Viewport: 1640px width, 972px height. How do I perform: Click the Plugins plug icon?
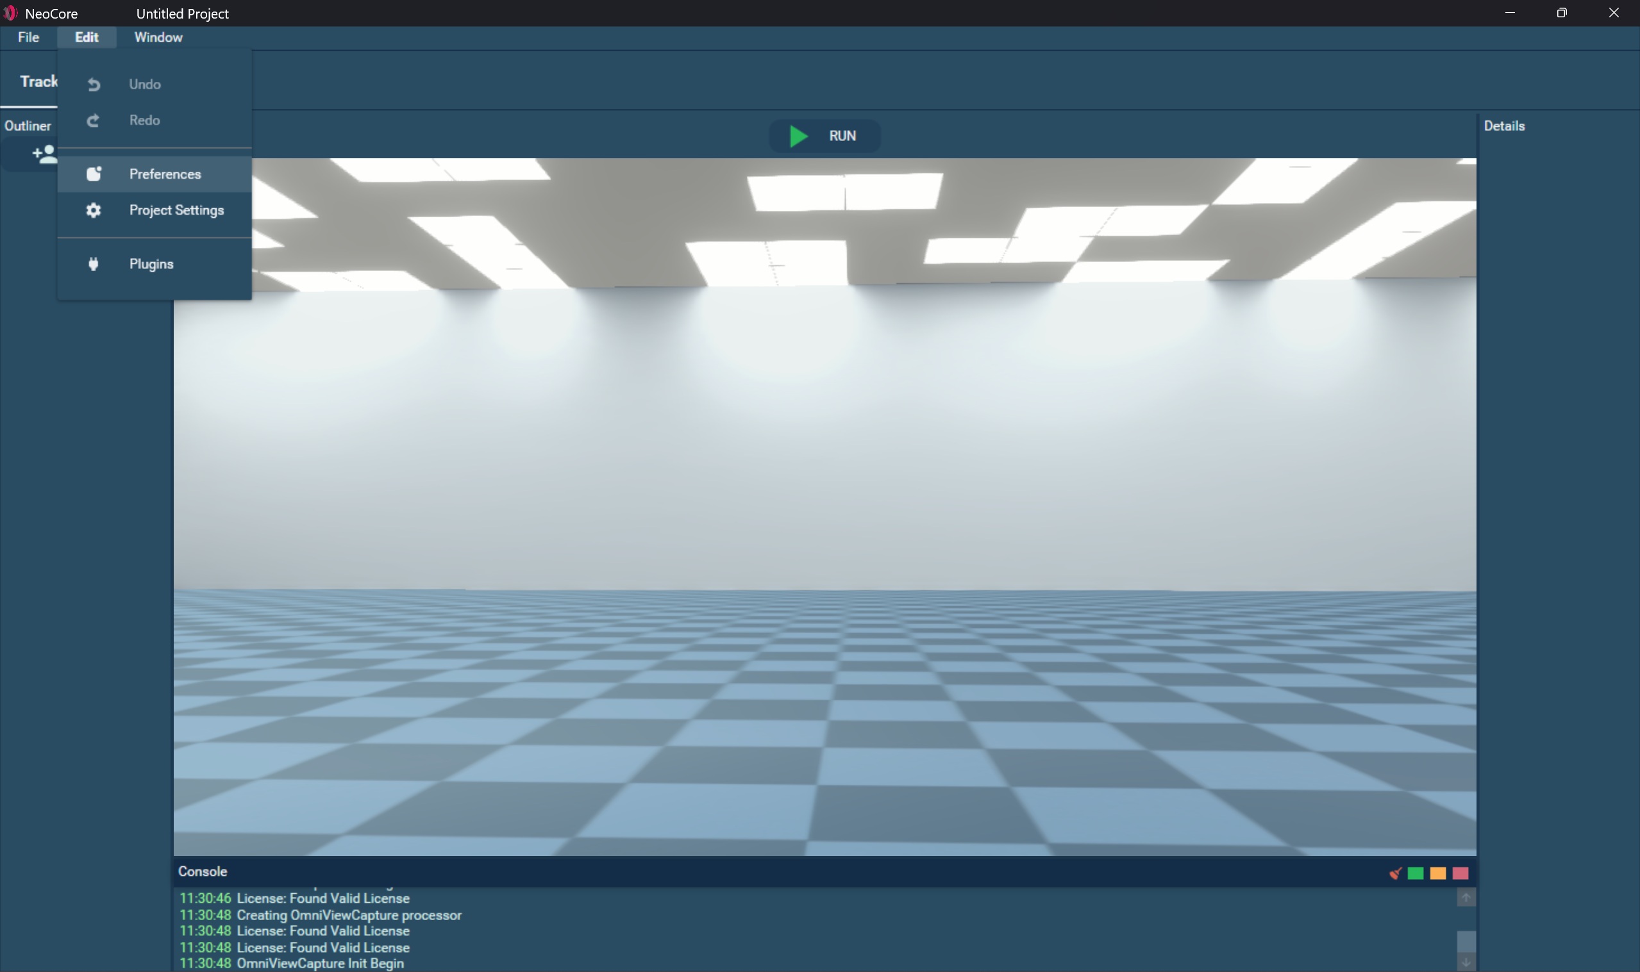94,264
